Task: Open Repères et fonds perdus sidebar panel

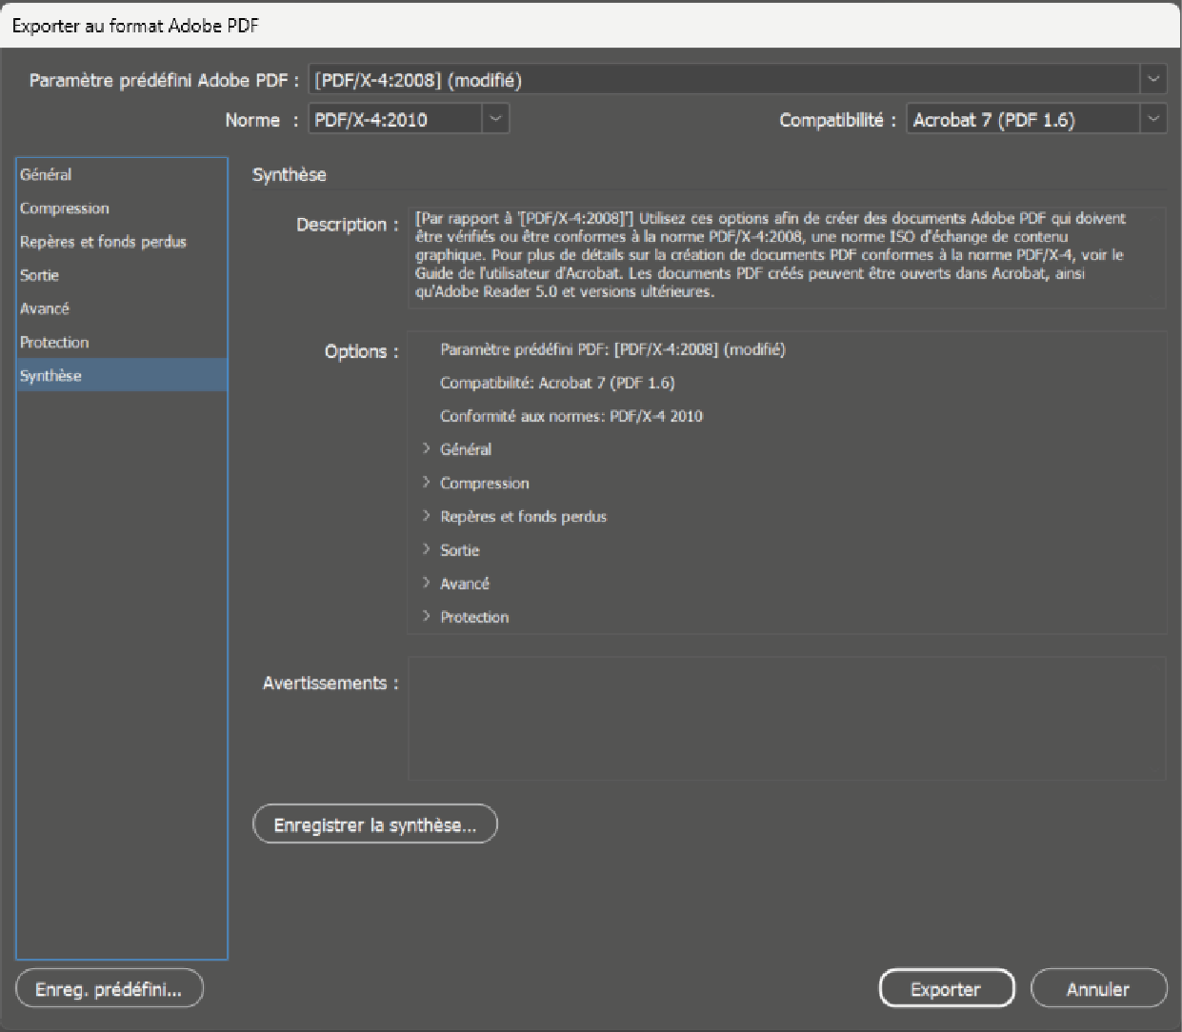Action: coord(103,242)
